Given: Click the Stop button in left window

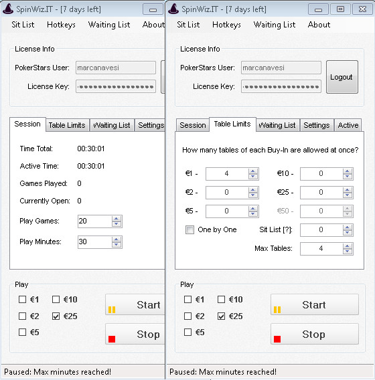Looking at the screenshot, I should click(x=135, y=334).
